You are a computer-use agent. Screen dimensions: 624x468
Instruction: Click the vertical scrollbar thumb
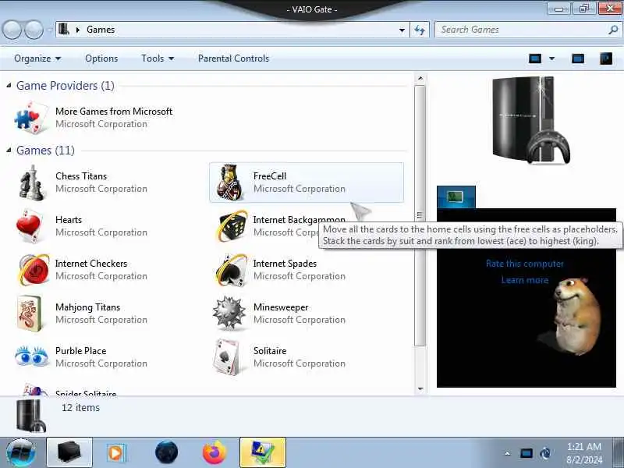tap(420, 216)
